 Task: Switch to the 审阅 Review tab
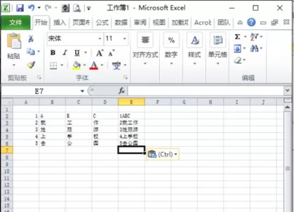pos(140,23)
